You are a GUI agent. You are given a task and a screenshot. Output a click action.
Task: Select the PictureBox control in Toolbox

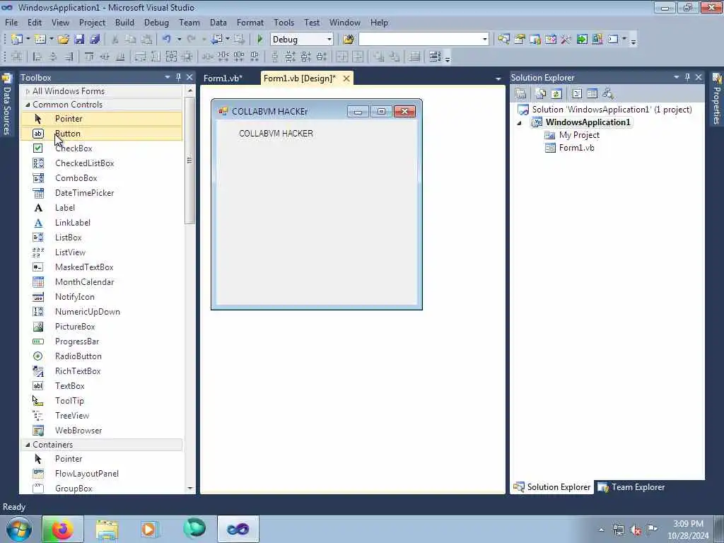point(101,327)
